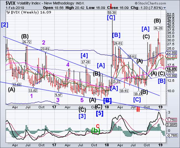180x148 pixels.
Task: Click the purple 3 wave label
Action: click(58, 100)
